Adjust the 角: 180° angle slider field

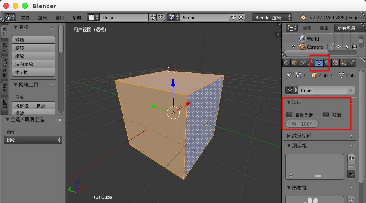click(302, 124)
